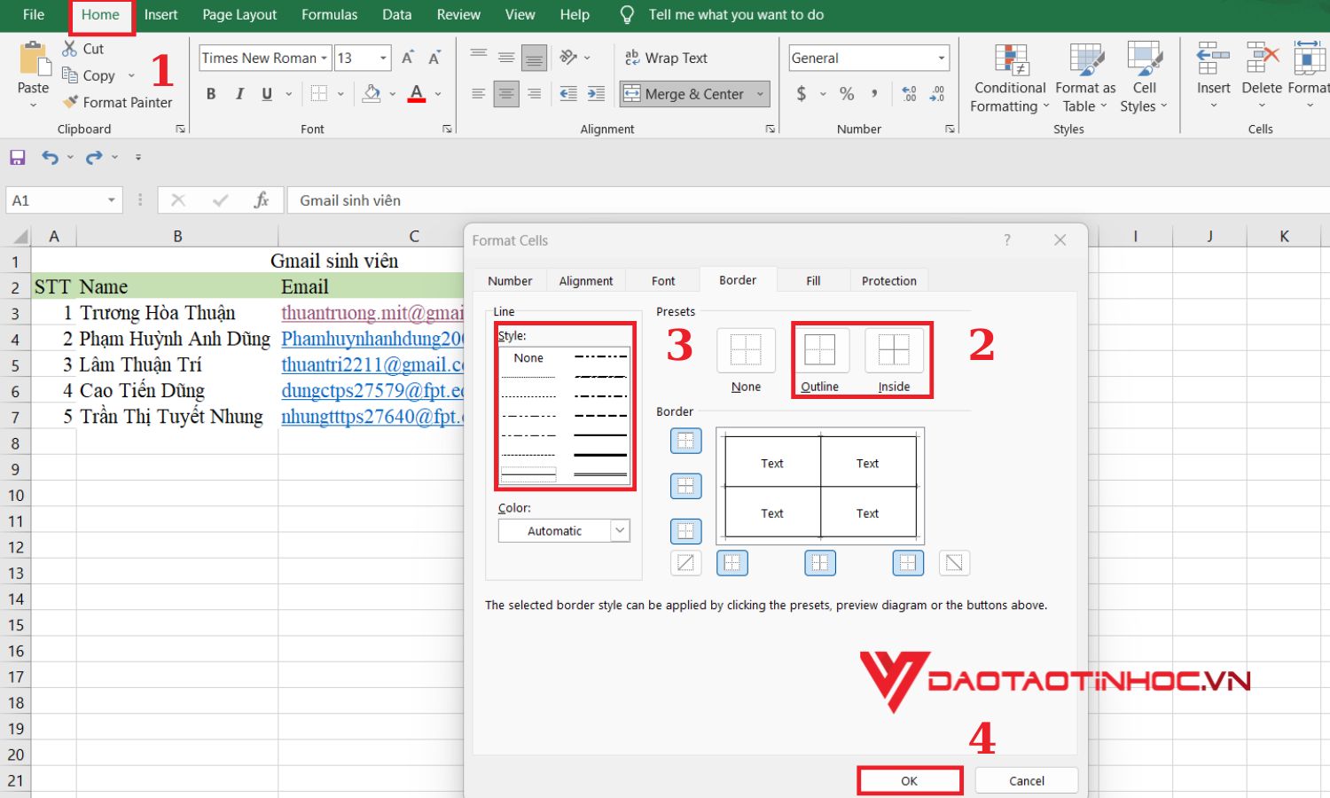Switch to the Protection tab in Format Cells

point(888,280)
